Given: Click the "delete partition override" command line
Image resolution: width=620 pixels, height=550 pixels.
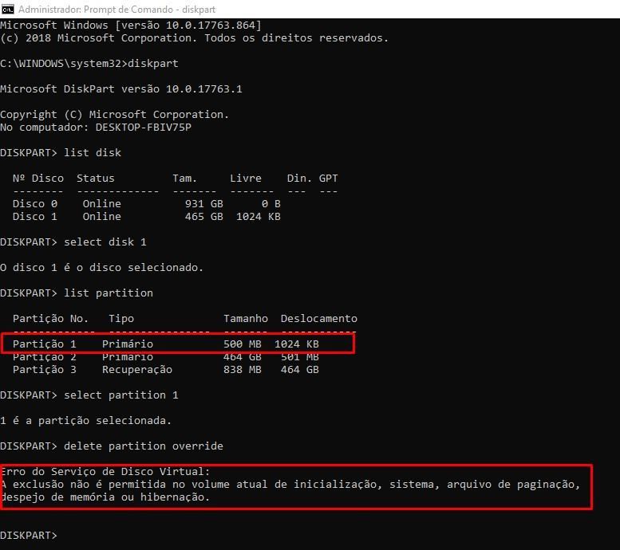Looking at the screenshot, I should [x=112, y=446].
